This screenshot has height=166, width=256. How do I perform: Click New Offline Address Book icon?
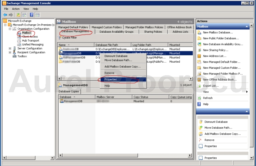coord(199,80)
